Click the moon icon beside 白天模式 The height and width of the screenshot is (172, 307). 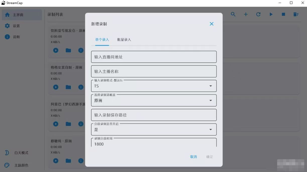pos(7,153)
